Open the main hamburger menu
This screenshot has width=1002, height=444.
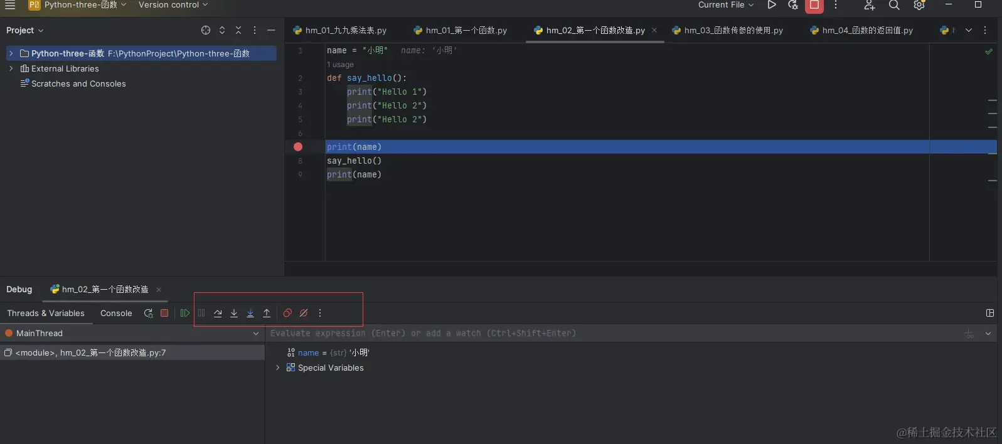(10, 5)
